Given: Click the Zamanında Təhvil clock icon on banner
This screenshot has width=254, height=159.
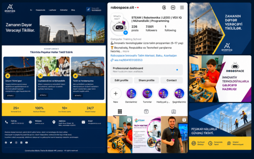Looking at the screenshot, I should [x=210, y=143].
